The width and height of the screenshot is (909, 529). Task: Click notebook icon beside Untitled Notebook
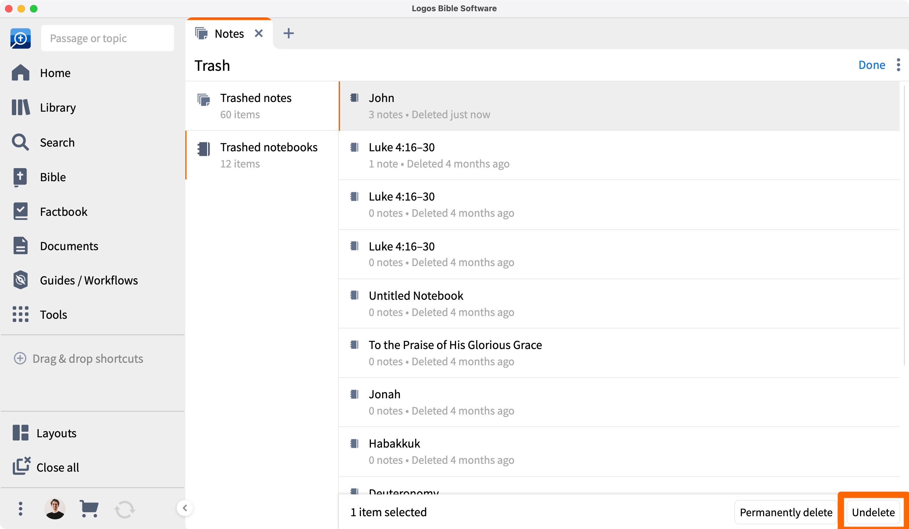click(354, 295)
